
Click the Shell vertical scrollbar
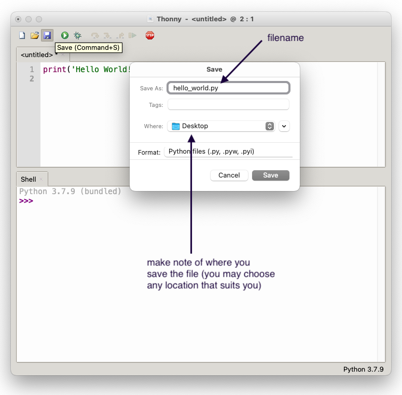(x=381, y=274)
